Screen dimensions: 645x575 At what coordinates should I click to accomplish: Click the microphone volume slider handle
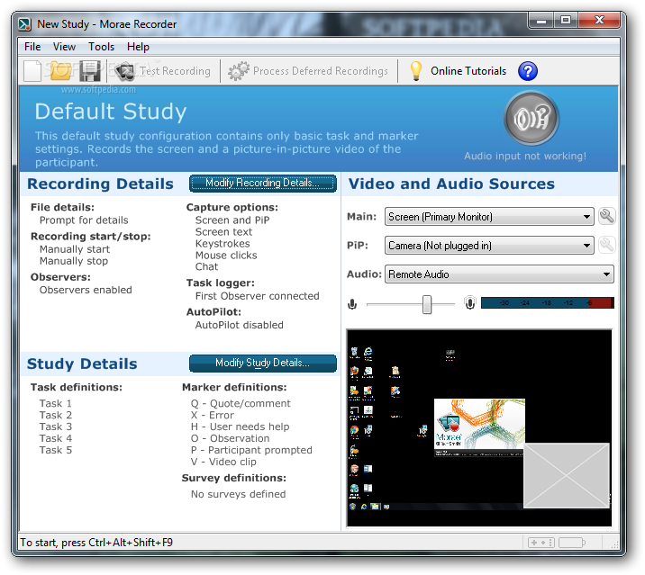427,304
